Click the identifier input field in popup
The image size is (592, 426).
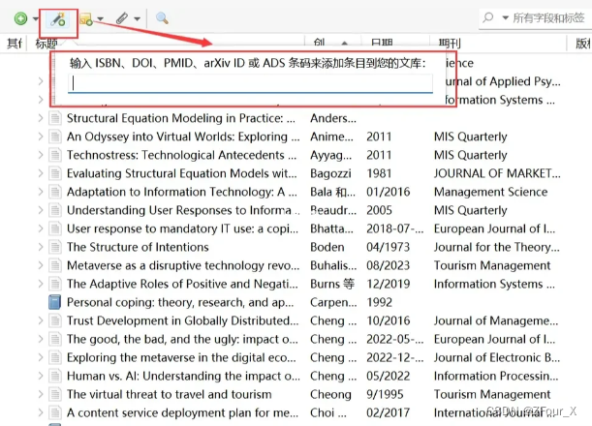click(x=250, y=83)
